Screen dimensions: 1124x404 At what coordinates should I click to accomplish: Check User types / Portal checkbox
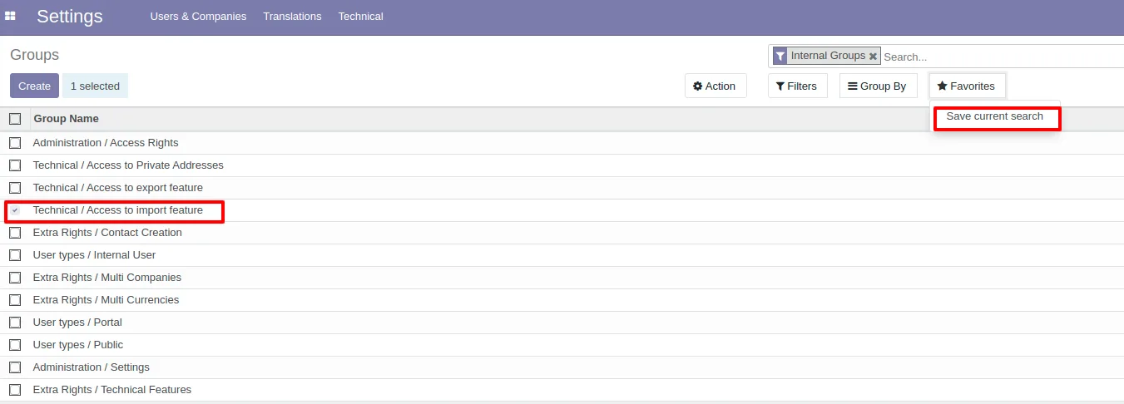15,323
